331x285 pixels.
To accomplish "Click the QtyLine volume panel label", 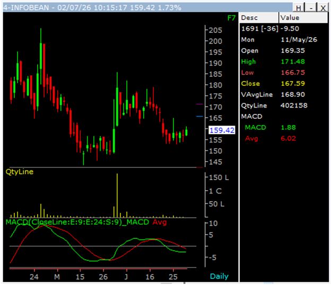I will [20, 172].
